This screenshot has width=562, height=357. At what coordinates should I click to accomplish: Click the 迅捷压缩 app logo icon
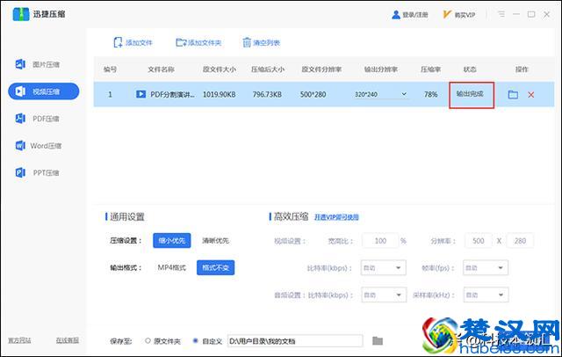(21, 14)
